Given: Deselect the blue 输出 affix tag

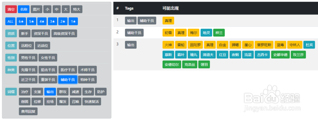Looking at the screenshot, I should 50,92.
